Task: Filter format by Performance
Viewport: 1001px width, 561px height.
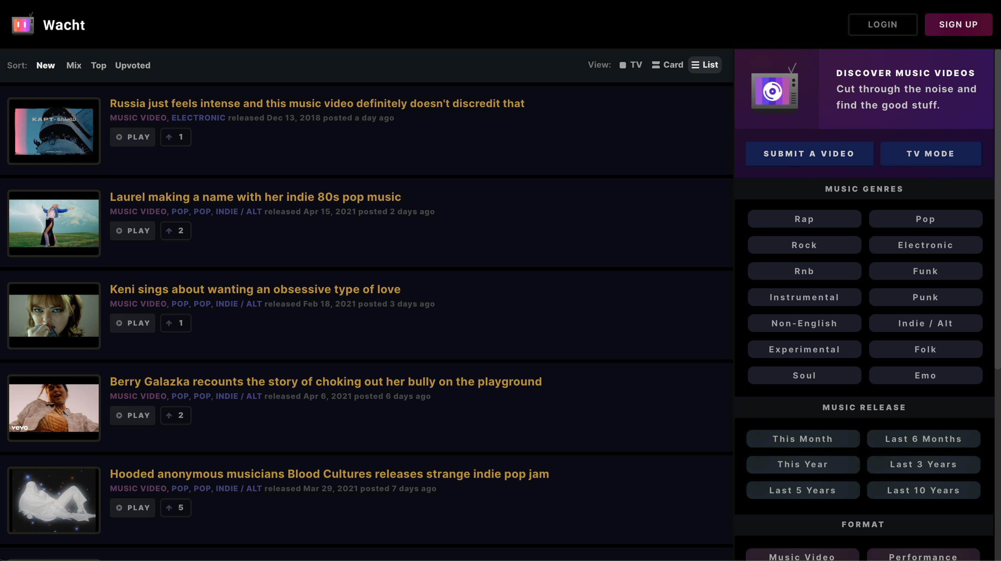Action: tap(923, 555)
